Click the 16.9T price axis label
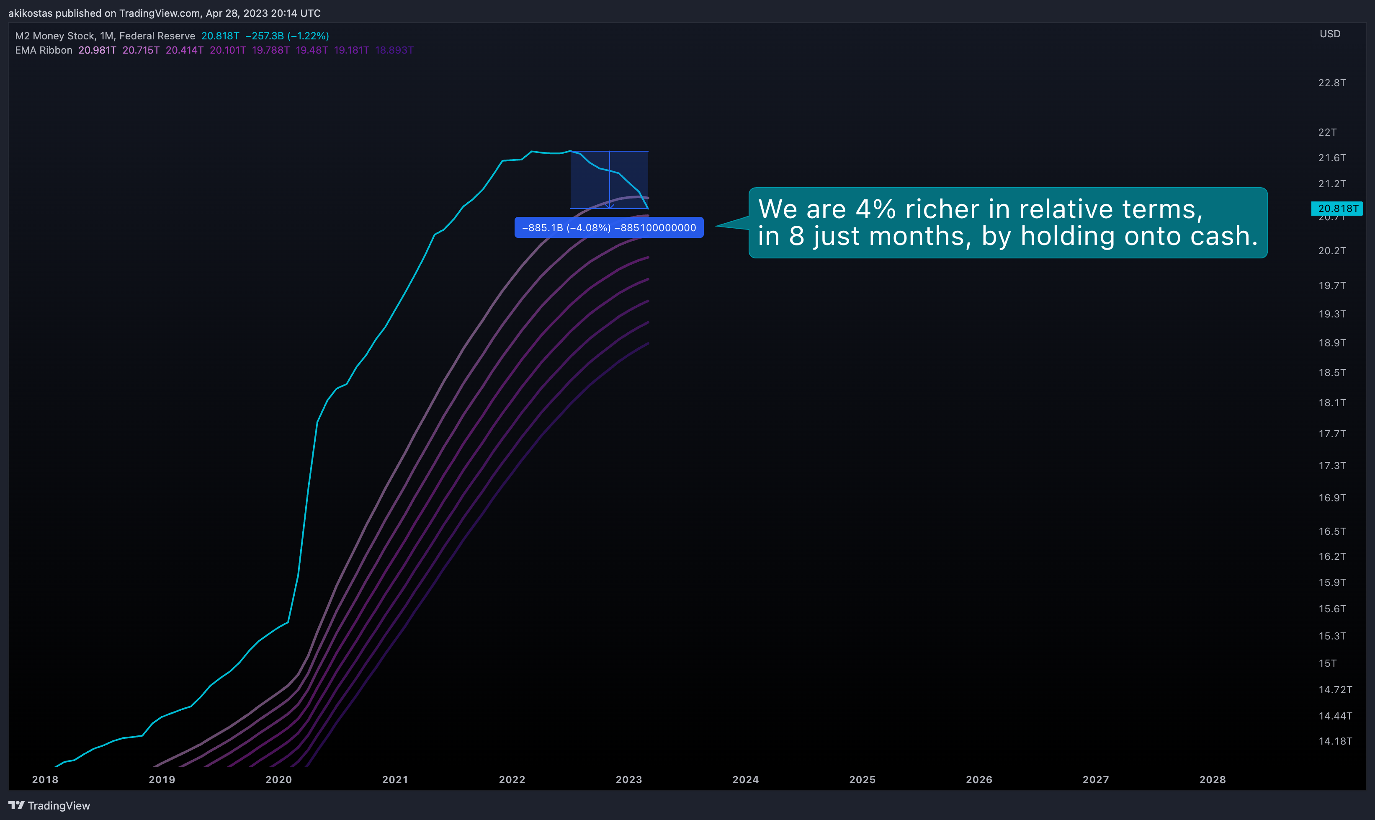 pos(1332,498)
